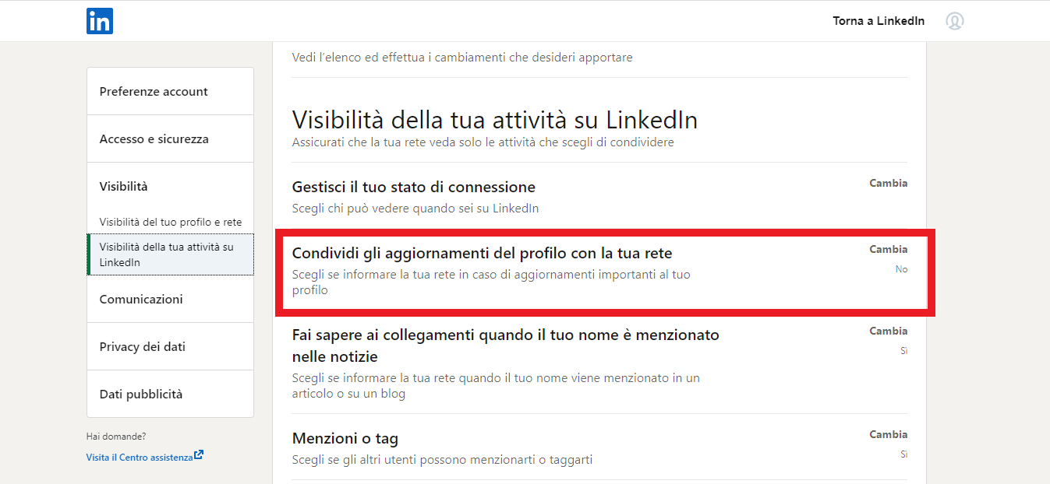Click the Sì status next to mentions setting
This screenshot has height=484, width=1050.
[903, 351]
